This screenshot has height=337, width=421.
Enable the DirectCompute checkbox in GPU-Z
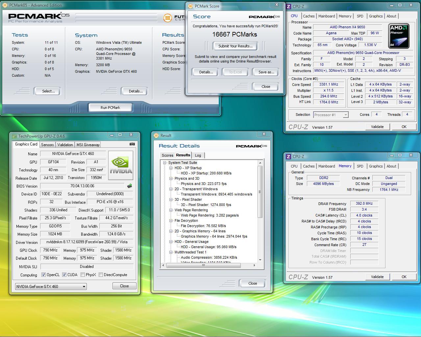tap(101, 274)
